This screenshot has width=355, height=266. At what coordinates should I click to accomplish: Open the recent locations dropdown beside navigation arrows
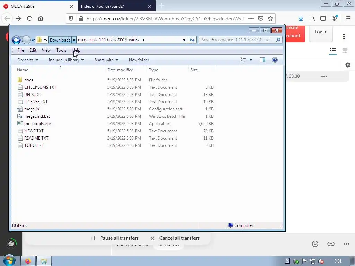33,40
